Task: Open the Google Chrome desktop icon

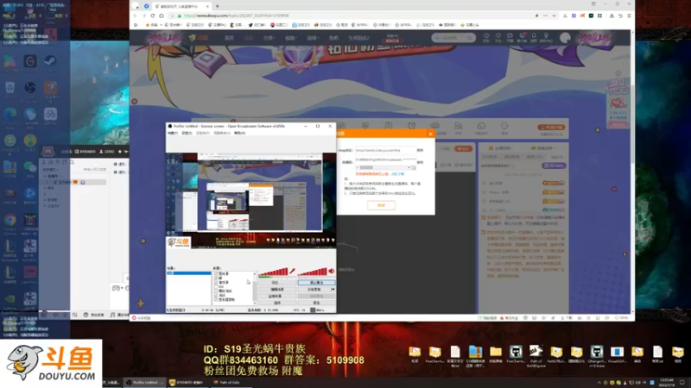Action: [x=10, y=222]
